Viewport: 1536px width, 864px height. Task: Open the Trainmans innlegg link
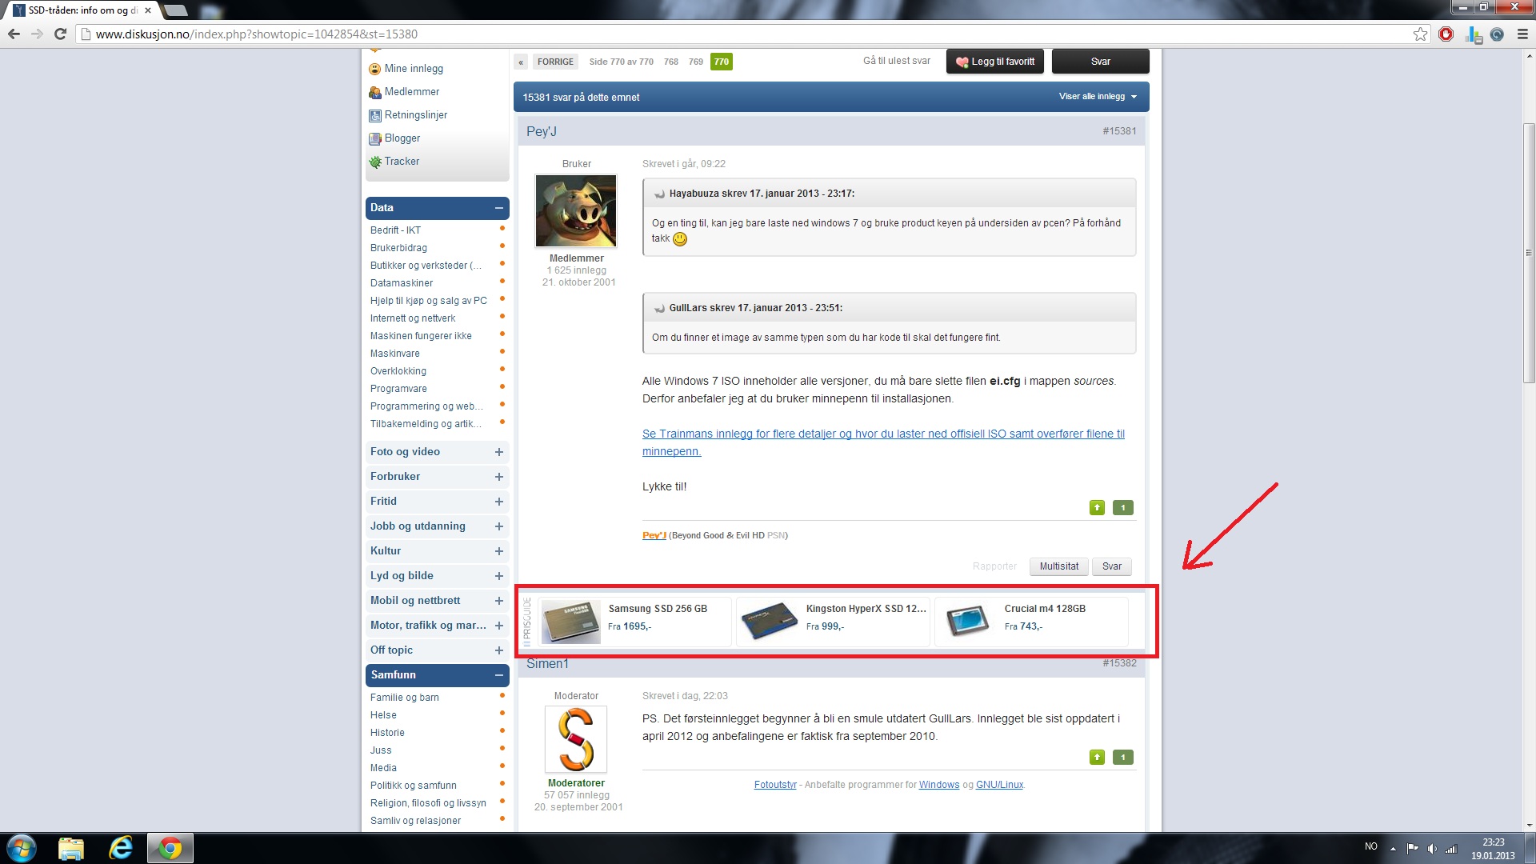882,434
